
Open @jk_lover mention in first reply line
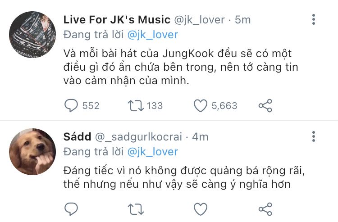(x=153, y=35)
